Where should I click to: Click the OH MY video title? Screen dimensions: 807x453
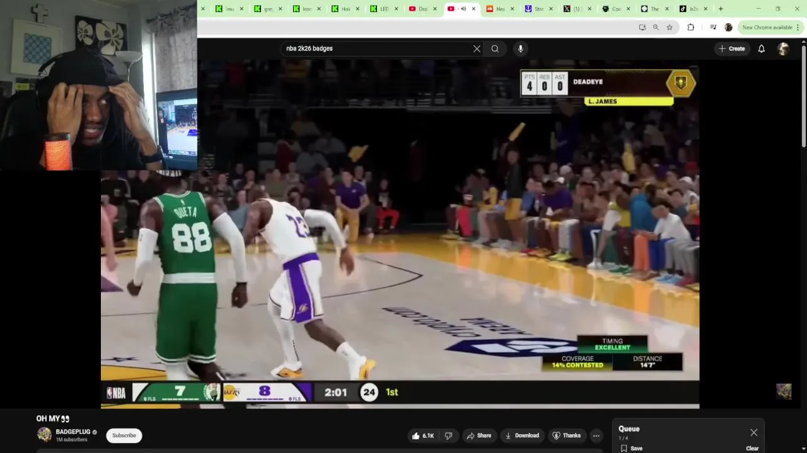tap(52, 418)
